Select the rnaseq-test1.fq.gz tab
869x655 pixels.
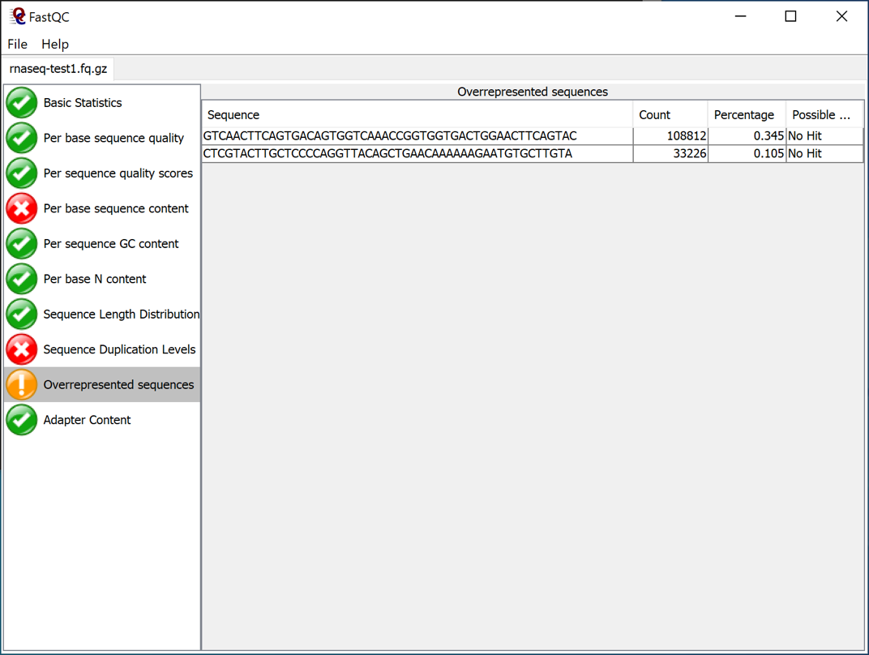tap(58, 69)
